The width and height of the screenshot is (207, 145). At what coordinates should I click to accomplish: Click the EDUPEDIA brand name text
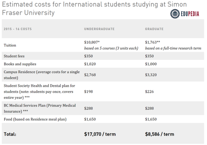coord(190,13)
